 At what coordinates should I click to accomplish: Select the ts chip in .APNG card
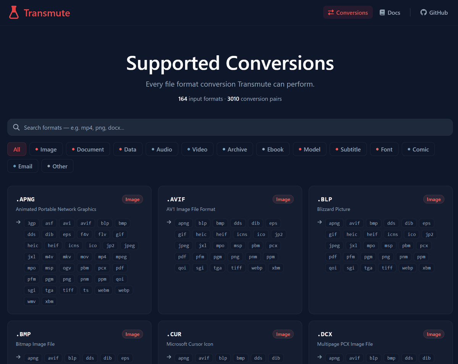pyautogui.click(x=86, y=290)
